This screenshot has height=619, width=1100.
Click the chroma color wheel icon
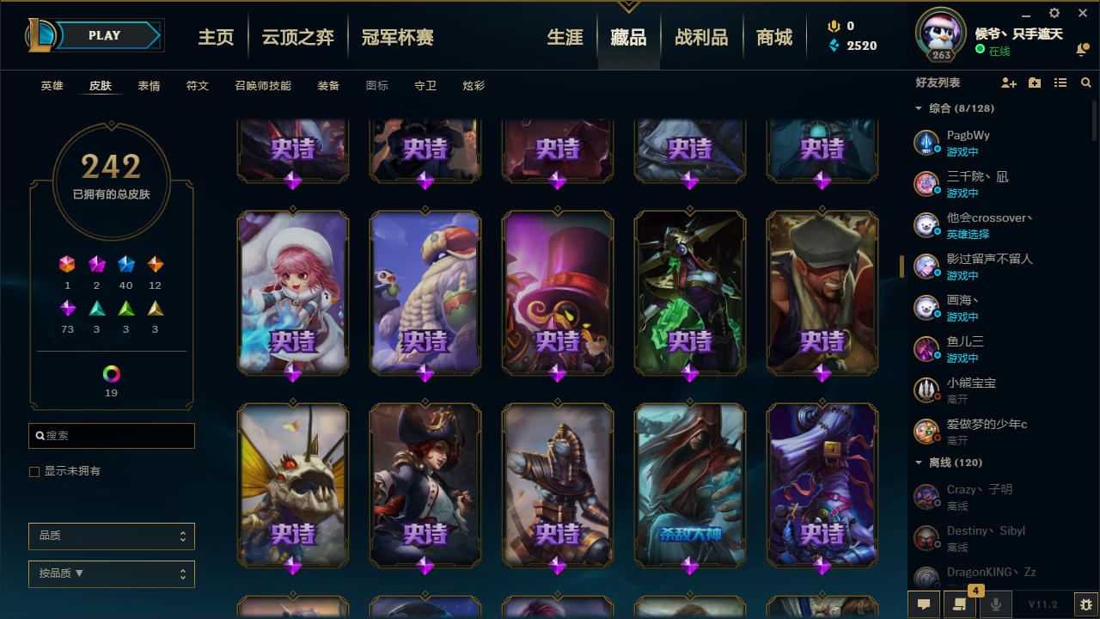tap(112, 374)
